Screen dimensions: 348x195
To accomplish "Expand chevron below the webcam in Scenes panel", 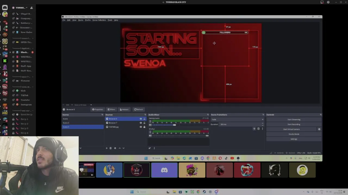I will pos(80,148).
